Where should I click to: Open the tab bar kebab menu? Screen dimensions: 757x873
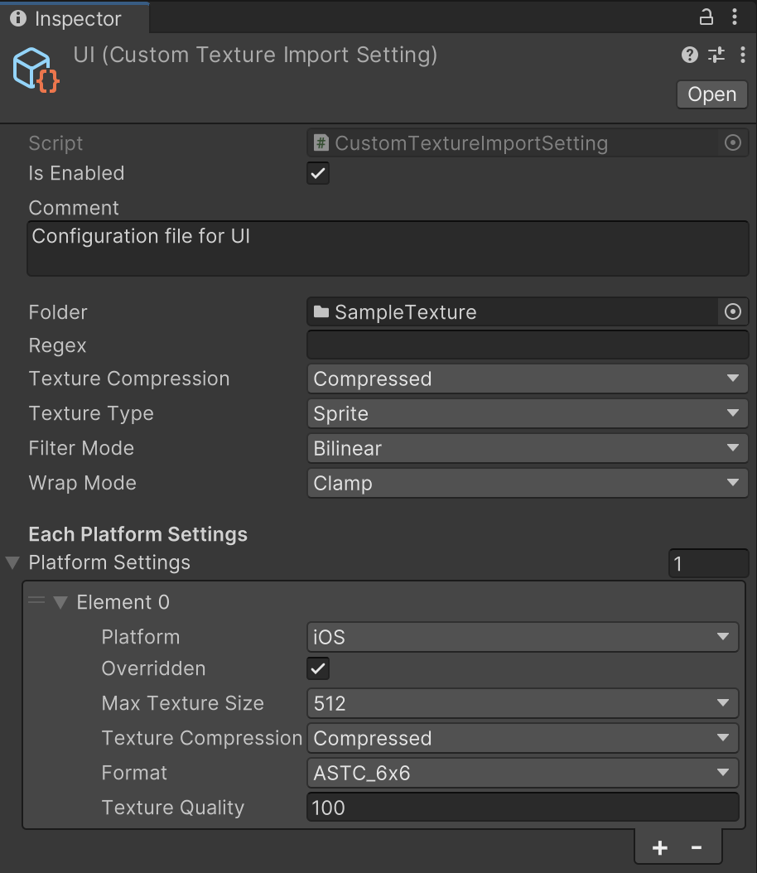pyautogui.click(x=735, y=17)
